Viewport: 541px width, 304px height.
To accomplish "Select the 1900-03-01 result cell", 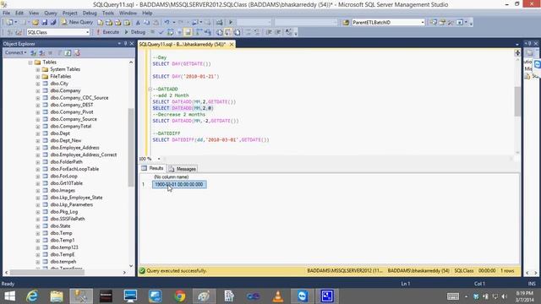I will coord(179,184).
